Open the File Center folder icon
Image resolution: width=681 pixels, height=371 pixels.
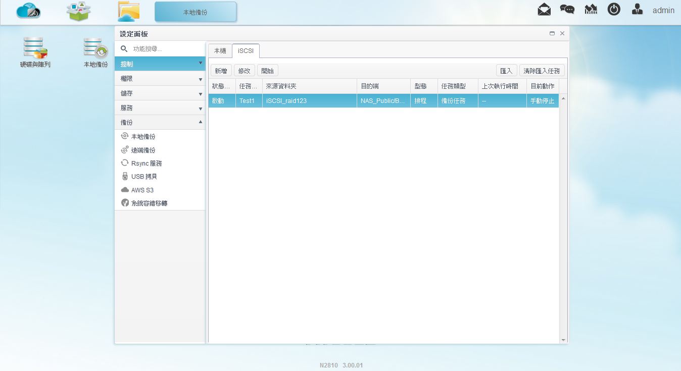click(x=128, y=11)
